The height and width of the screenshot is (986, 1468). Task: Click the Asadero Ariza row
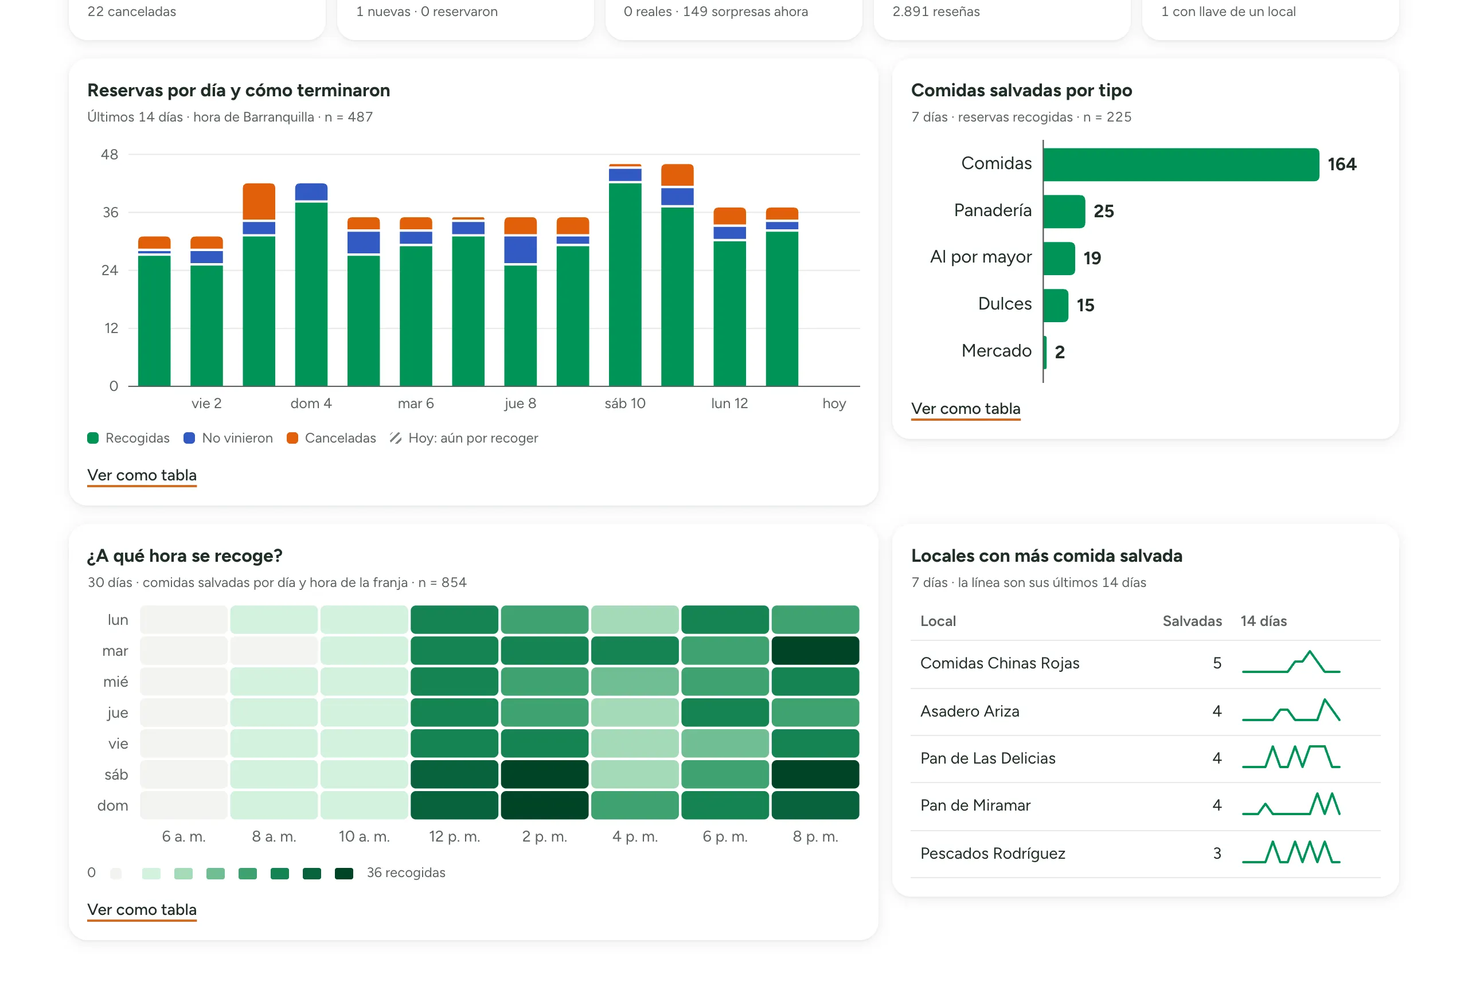pos(1145,712)
